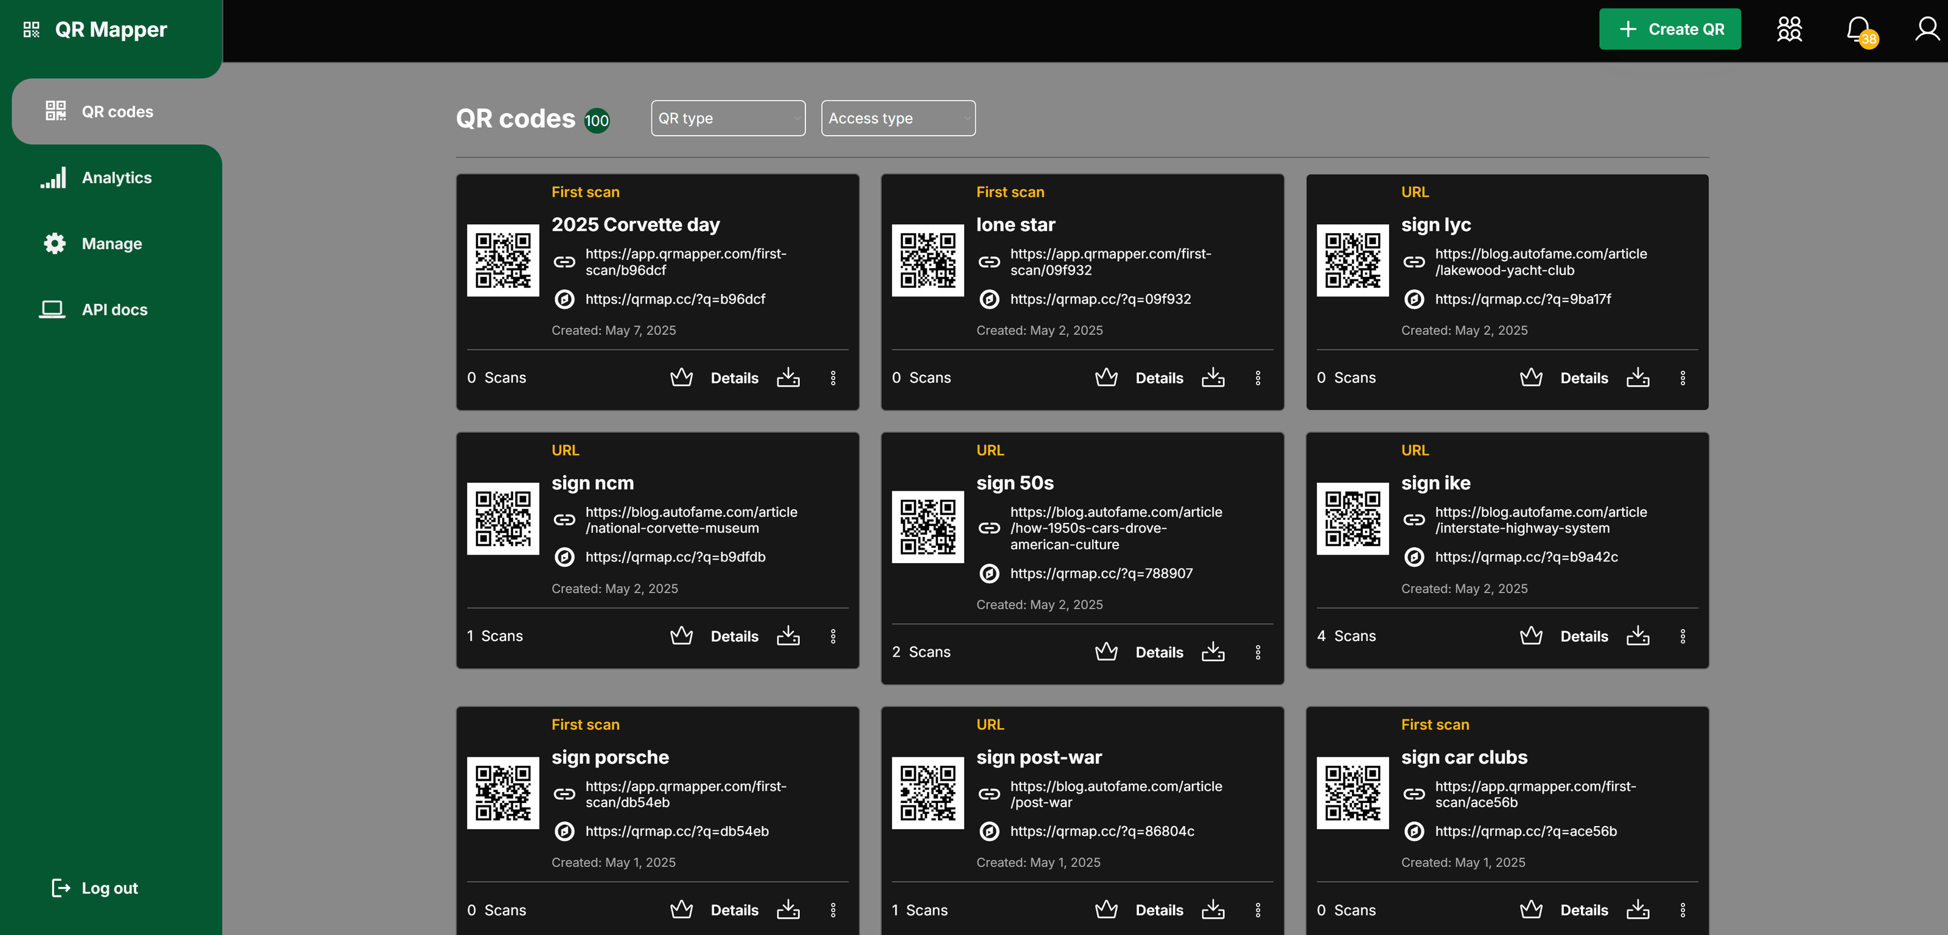Viewport: 1948px width, 935px height.
Task: Click the QR code thumbnail for sign ncm
Action: pos(502,519)
